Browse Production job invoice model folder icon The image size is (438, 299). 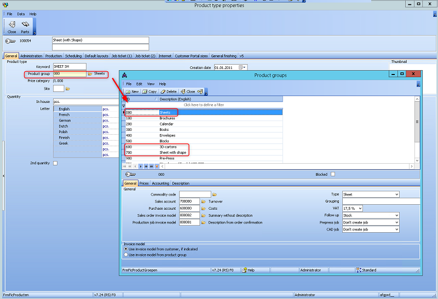click(203, 222)
